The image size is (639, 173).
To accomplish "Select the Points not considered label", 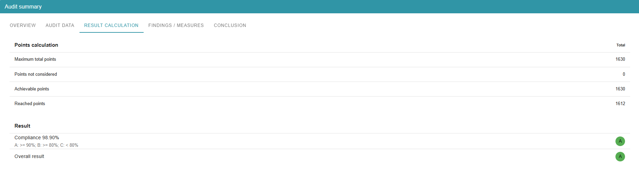I will click(x=35, y=74).
